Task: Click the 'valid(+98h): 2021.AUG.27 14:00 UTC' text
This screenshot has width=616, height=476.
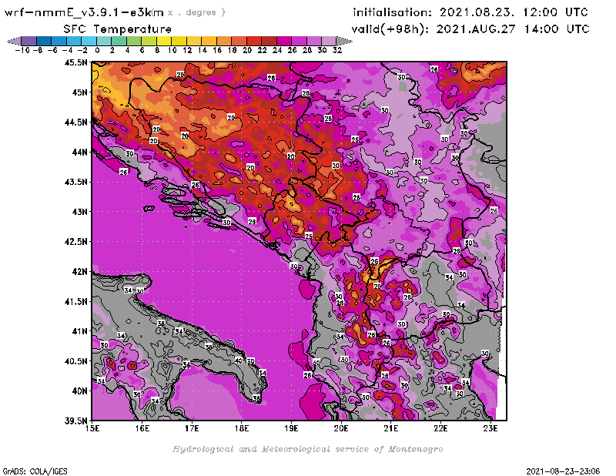Action: click(470, 29)
